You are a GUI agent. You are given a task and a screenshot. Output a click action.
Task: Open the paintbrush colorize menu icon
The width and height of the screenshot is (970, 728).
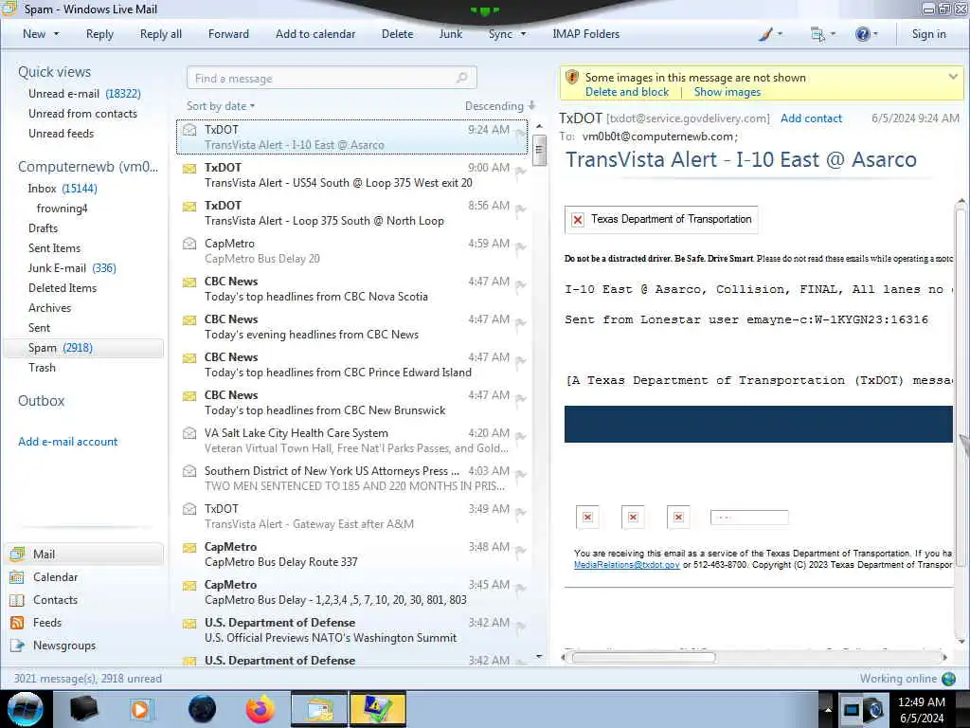point(765,34)
